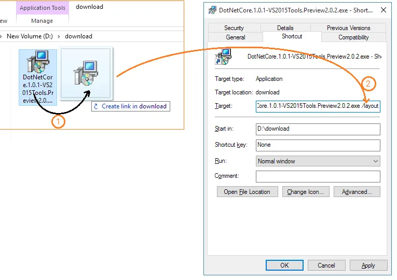The height and width of the screenshot is (280, 397).
Task: Click the download folder breadcrumb
Action: pyautogui.click(x=78, y=36)
